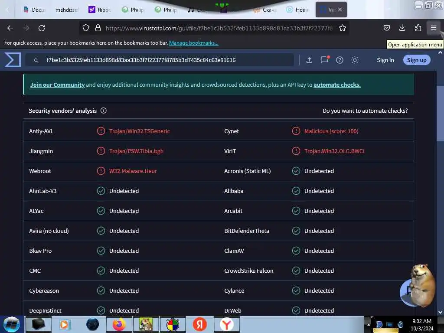444x333 pixels.
Task: Click the Acronis (Static ML) vendor name
Action: [247, 171]
